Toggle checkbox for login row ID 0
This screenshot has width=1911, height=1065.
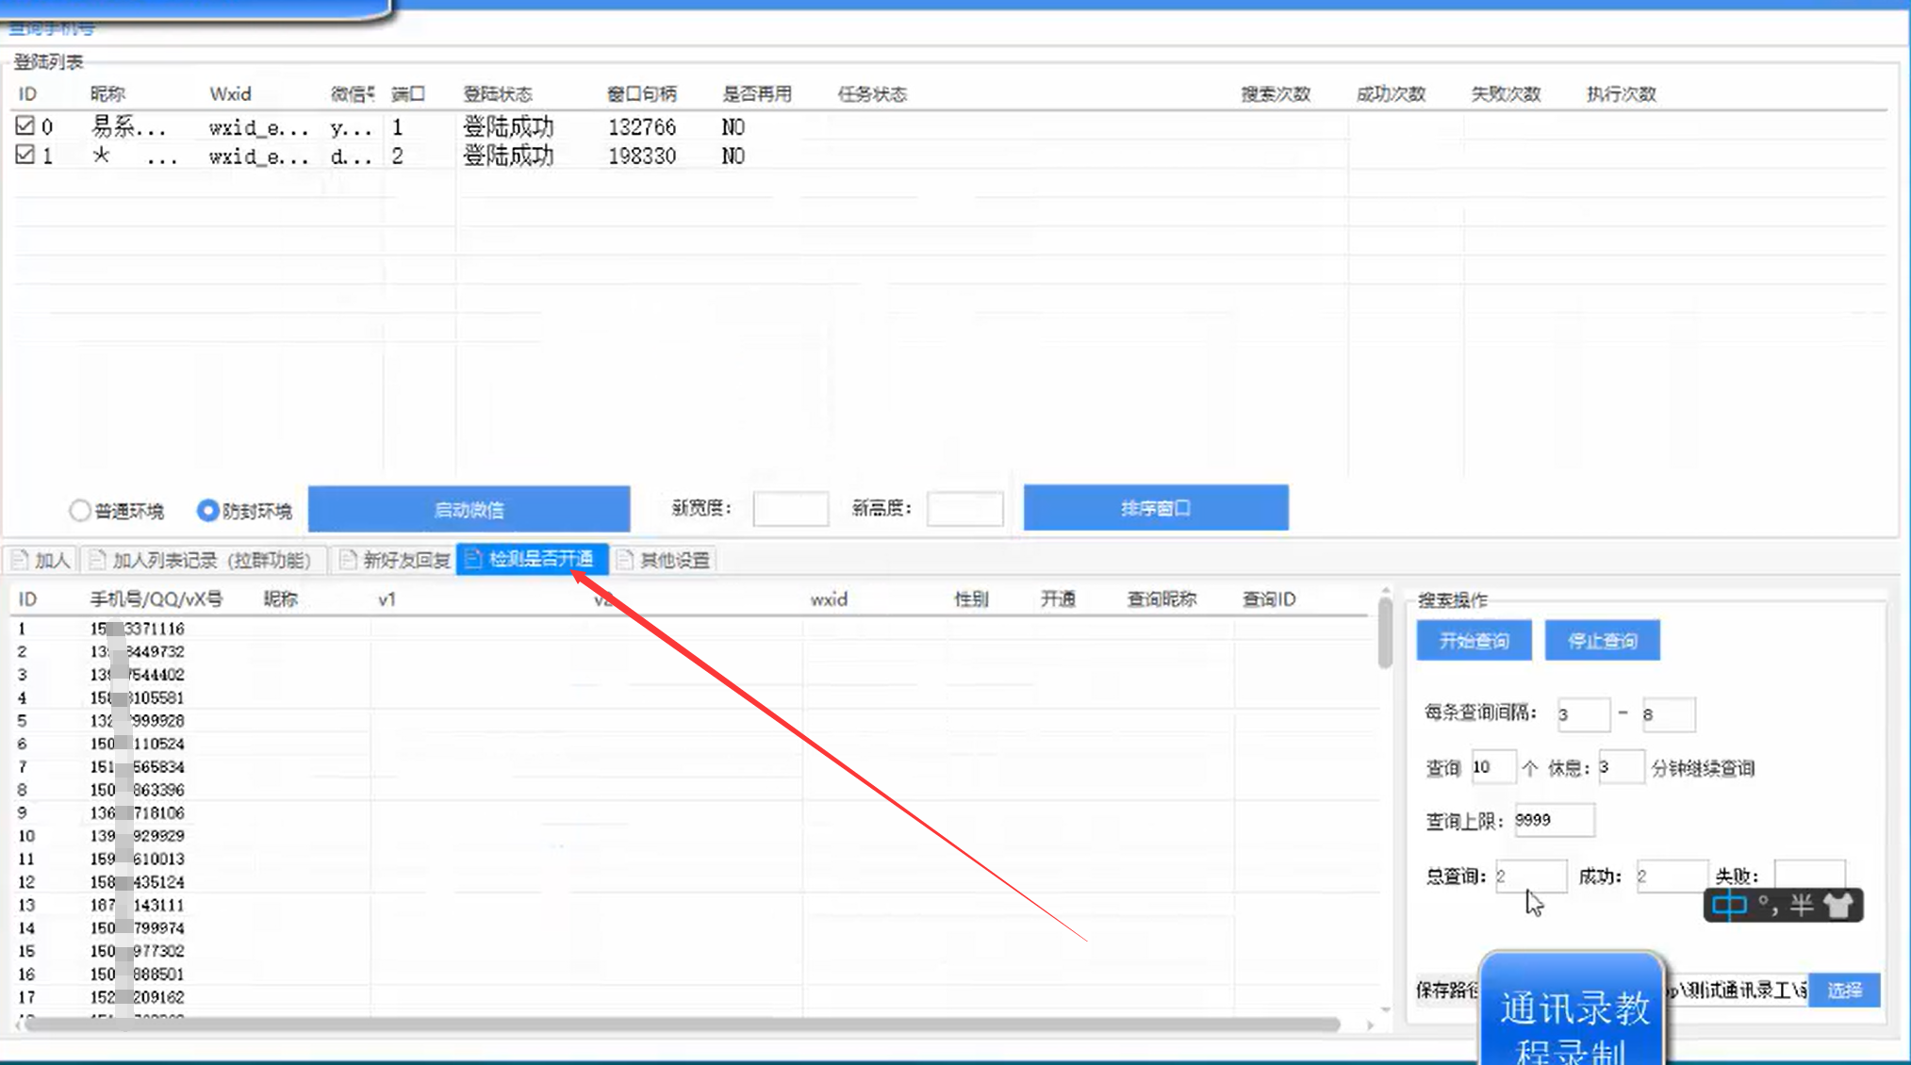(25, 125)
